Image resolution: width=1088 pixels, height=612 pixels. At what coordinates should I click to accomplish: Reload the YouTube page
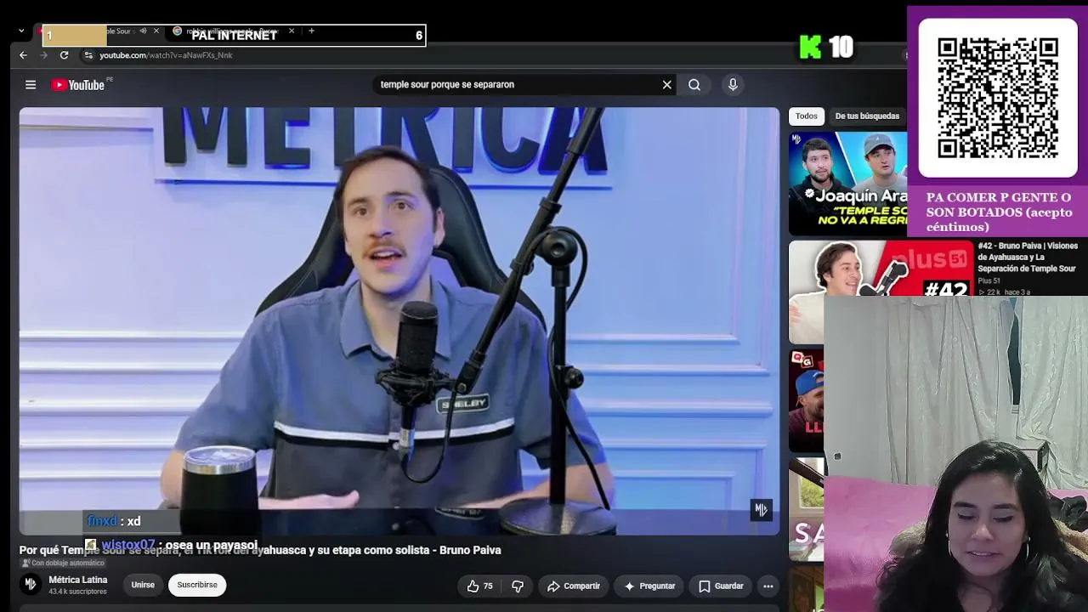tap(64, 55)
